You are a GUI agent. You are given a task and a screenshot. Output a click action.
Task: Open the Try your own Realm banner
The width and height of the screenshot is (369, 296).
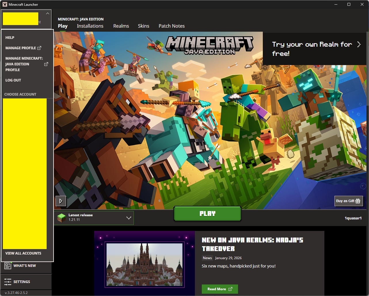click(x=315, y=48)
